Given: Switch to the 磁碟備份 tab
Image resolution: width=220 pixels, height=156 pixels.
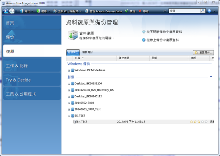Looking at the screenshot, I should coord(73,52).
